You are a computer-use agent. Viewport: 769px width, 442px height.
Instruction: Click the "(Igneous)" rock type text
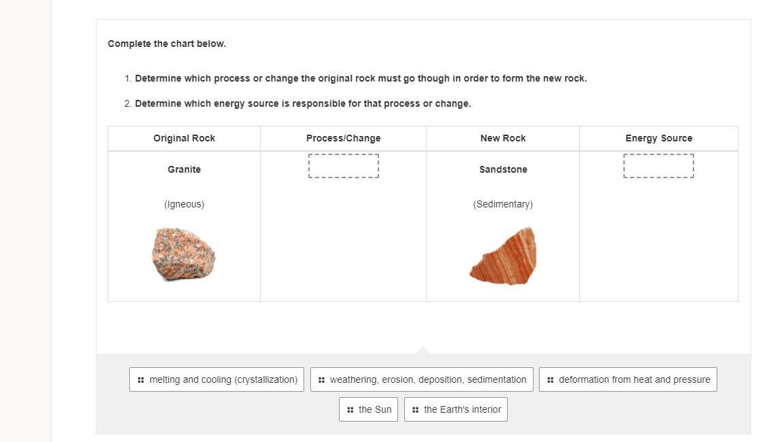point(184,204)
